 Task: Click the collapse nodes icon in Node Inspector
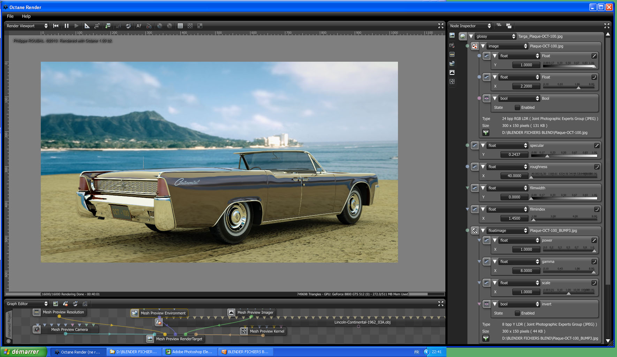pos(499,25)
